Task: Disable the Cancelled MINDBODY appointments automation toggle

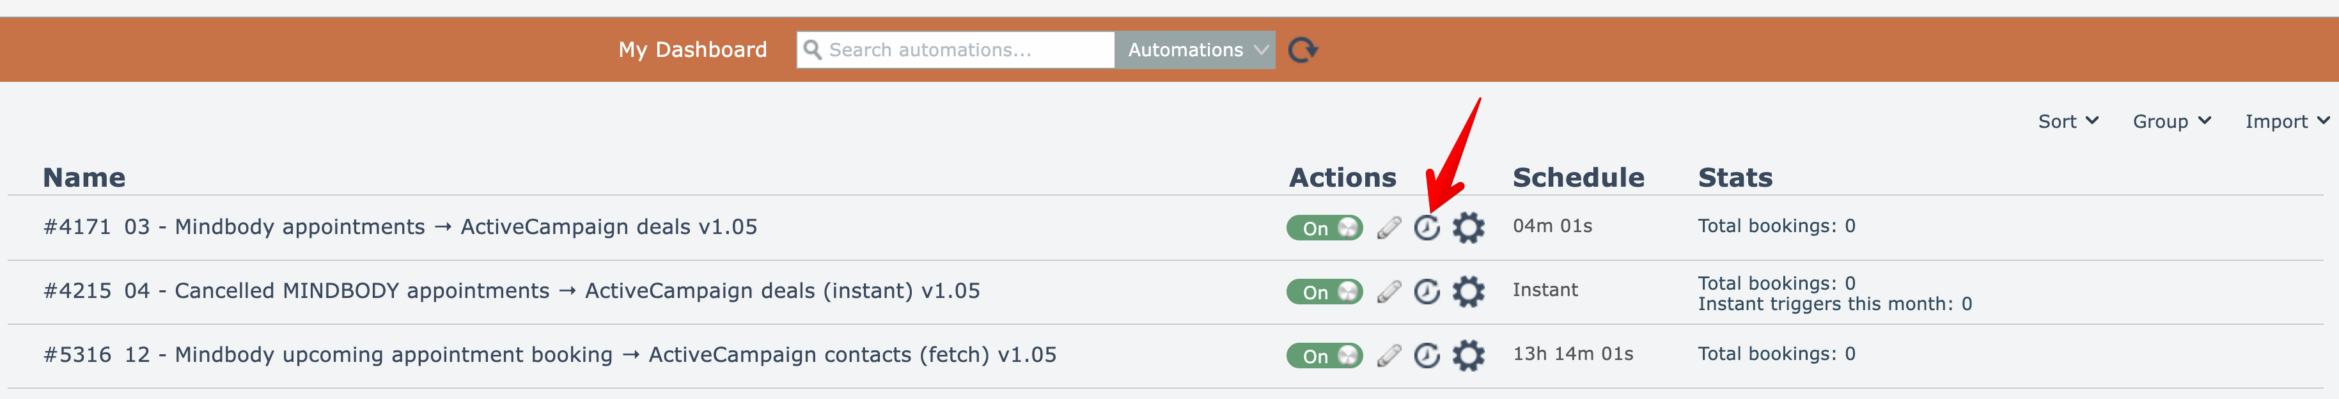Action: (x=1324, y=292)
